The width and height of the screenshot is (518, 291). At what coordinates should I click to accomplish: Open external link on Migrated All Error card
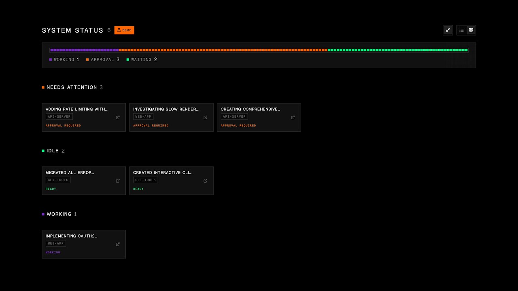118,181
